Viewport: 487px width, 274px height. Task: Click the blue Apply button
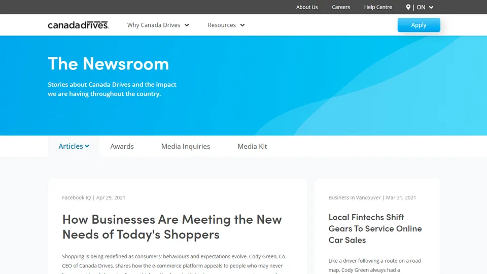pos(419,25)
